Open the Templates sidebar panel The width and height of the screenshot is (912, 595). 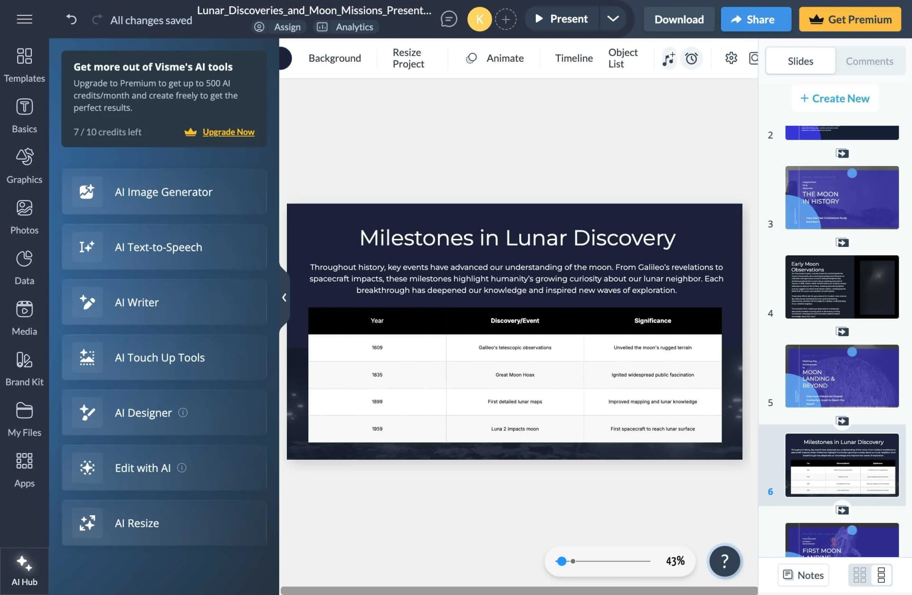(24, 65)
